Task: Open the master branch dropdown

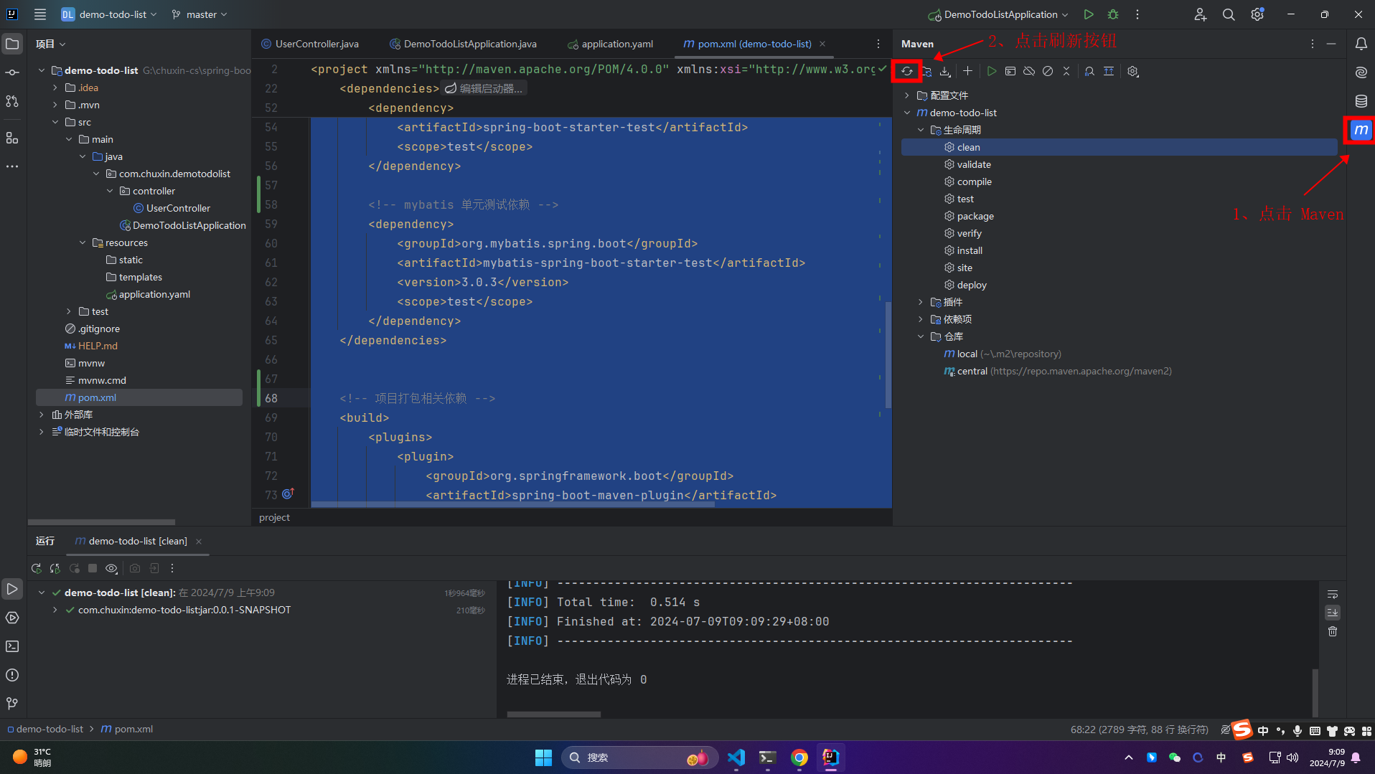Action: [200, 14]
